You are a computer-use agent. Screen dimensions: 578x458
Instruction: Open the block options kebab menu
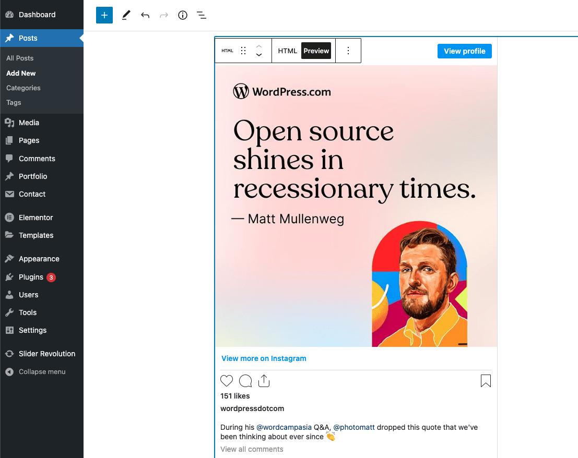click(x=348, y=50)
